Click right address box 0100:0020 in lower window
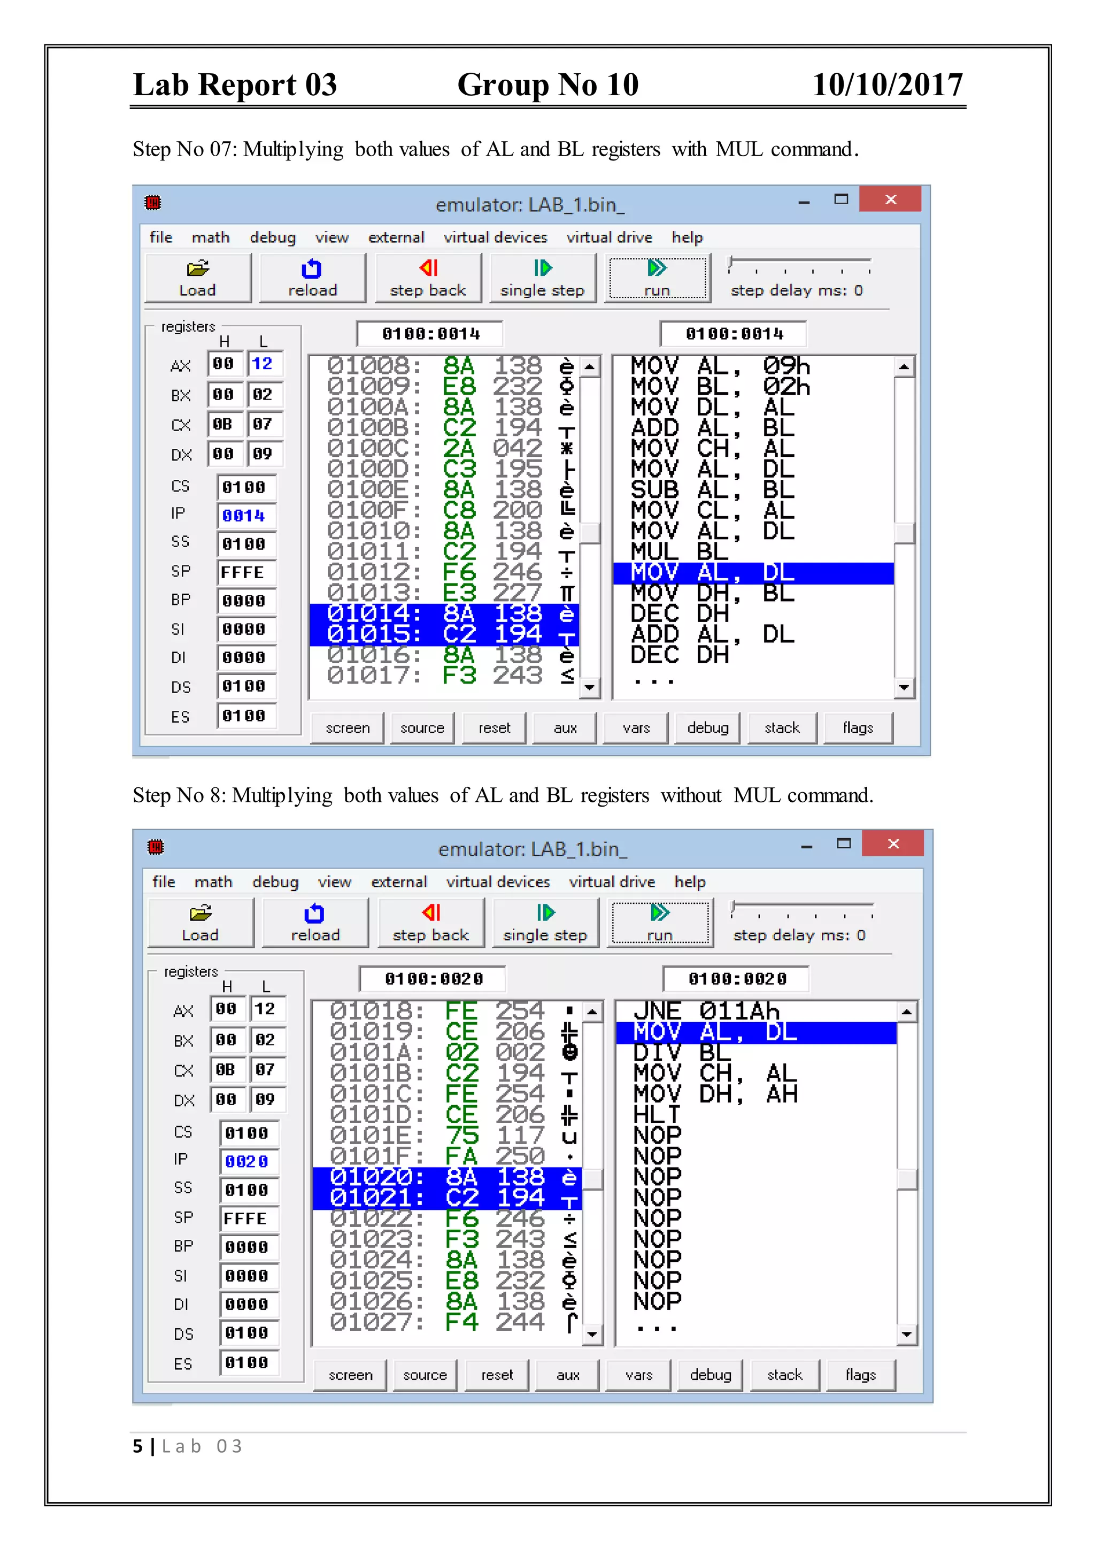This screenshot has width=1095, height=1549. 737,979
